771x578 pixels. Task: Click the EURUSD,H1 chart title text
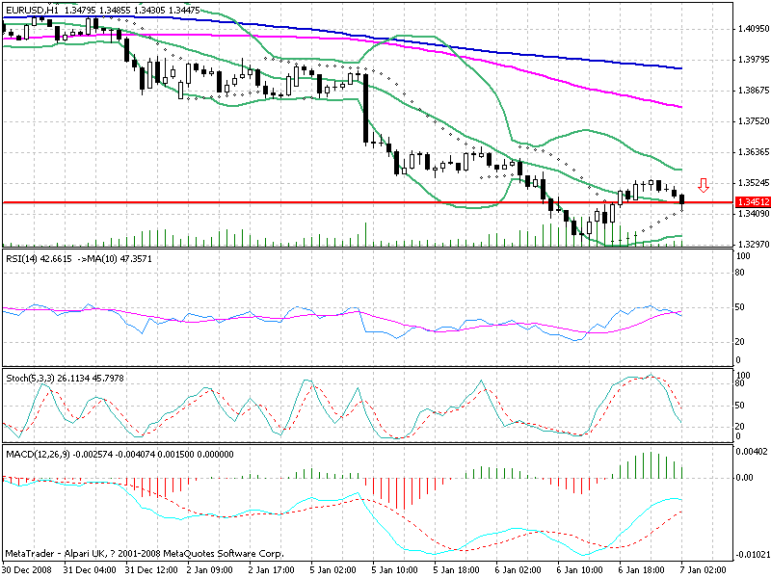30,10
